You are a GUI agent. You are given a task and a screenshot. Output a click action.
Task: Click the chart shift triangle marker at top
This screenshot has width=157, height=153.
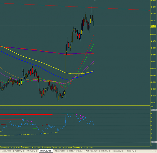pos(95,1)
